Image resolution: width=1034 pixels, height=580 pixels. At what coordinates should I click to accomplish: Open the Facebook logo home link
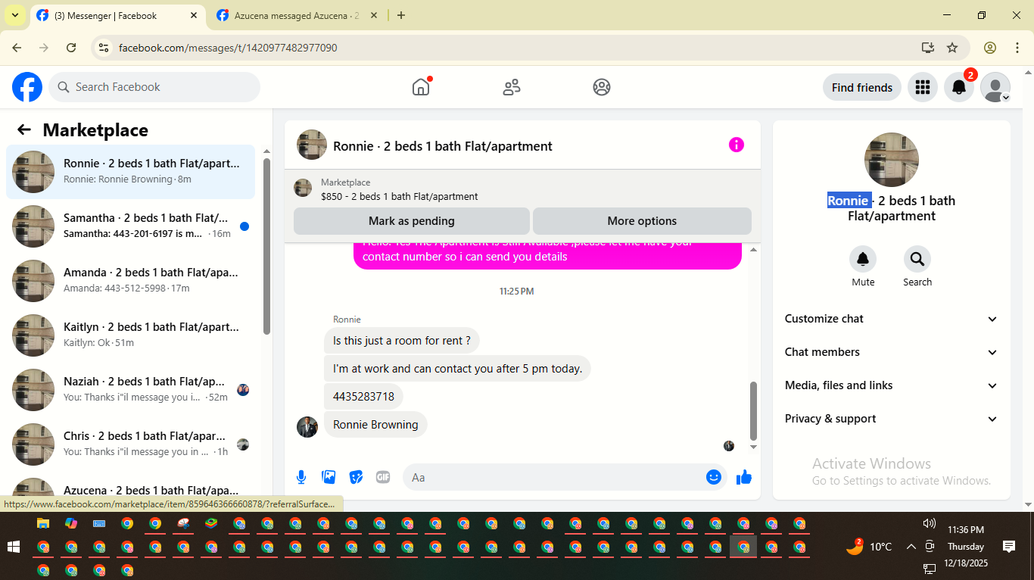click(27, 87)
